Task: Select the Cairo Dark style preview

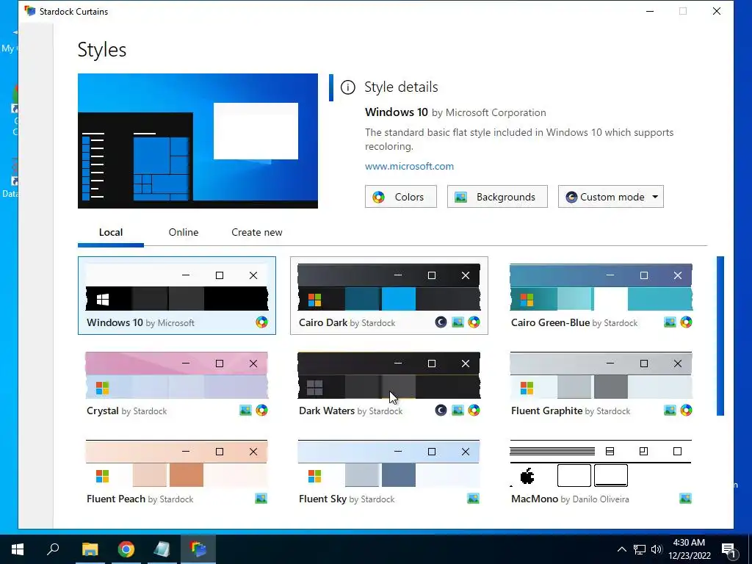Action: (389, 287)
